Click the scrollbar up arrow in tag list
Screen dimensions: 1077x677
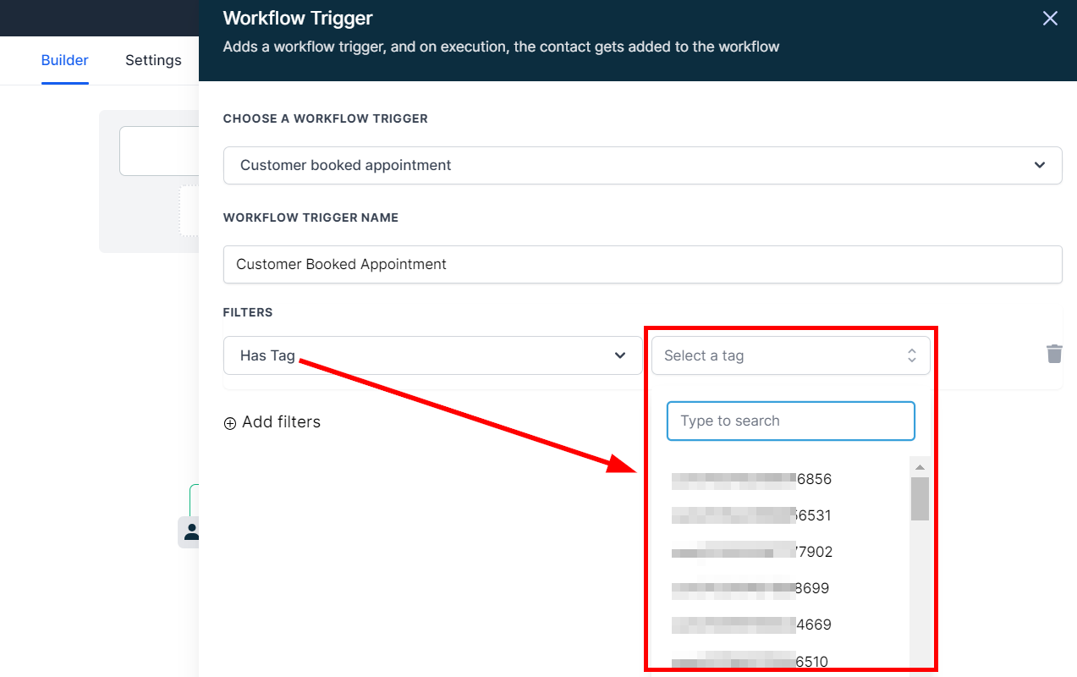coord(920,467)
